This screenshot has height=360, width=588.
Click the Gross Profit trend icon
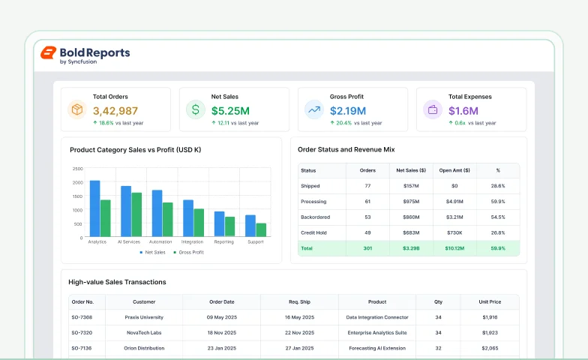(x=314, y=109)
